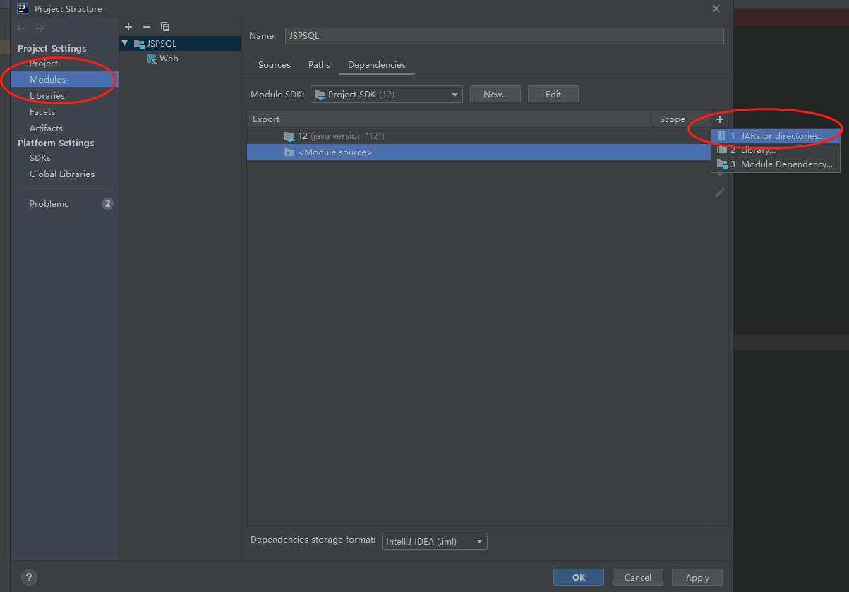Switch to the Paths tab

coord(319,65)
